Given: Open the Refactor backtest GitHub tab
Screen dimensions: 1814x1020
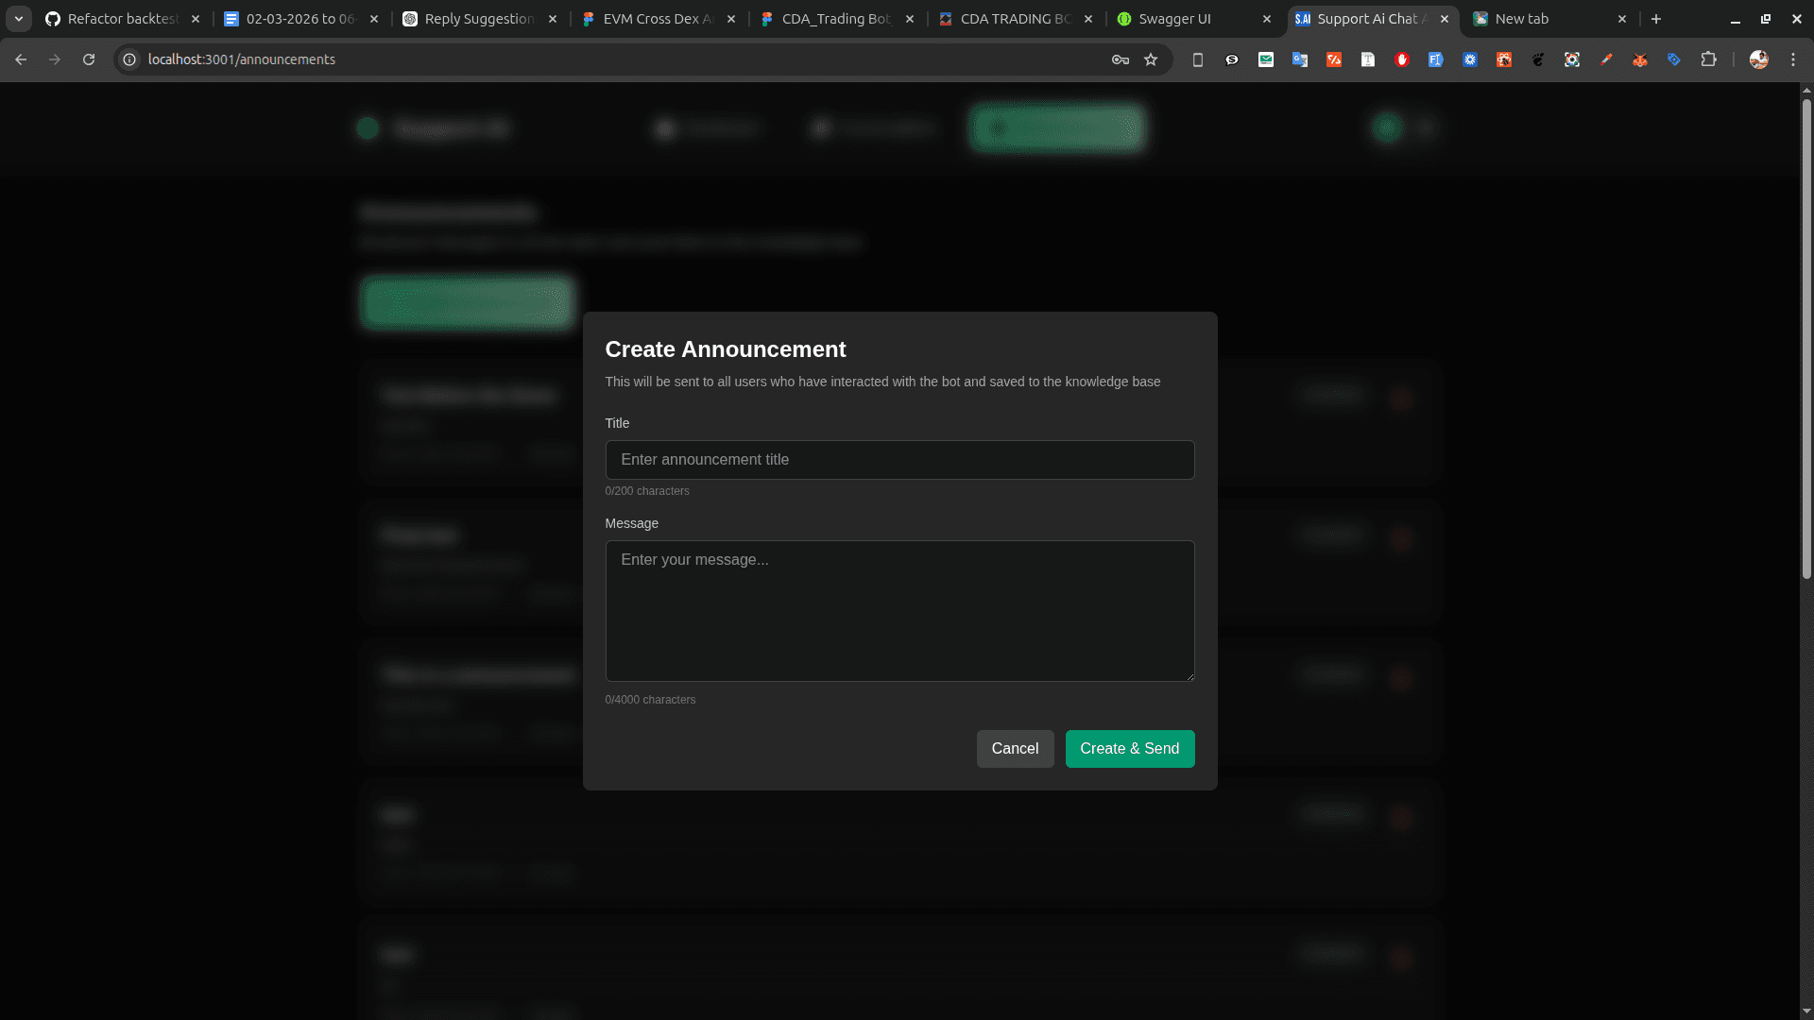Looking at the screenshot, I should (118, 19).
